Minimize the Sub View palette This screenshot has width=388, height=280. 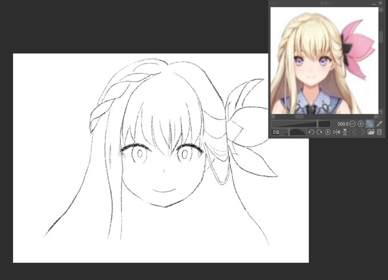pyautogui.click(x=374, y=3)
